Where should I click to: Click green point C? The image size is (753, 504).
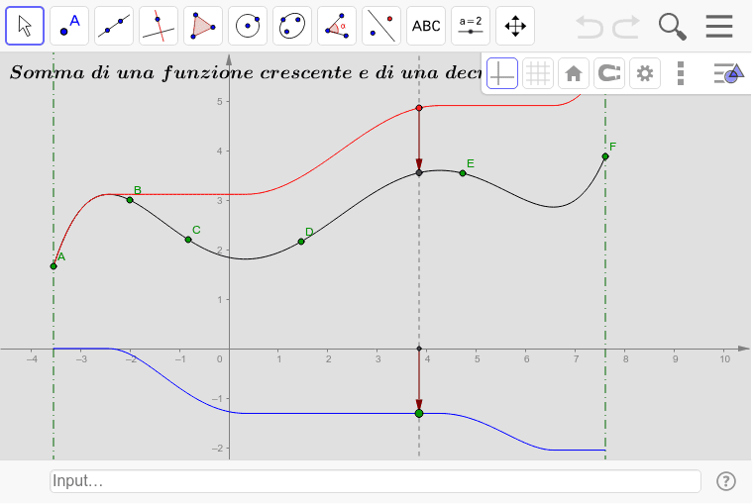[x=188, y=240]
